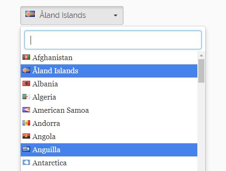Click the list scrollbar thumb
This screenshot has width=226, height=171.
pos(201,71)
